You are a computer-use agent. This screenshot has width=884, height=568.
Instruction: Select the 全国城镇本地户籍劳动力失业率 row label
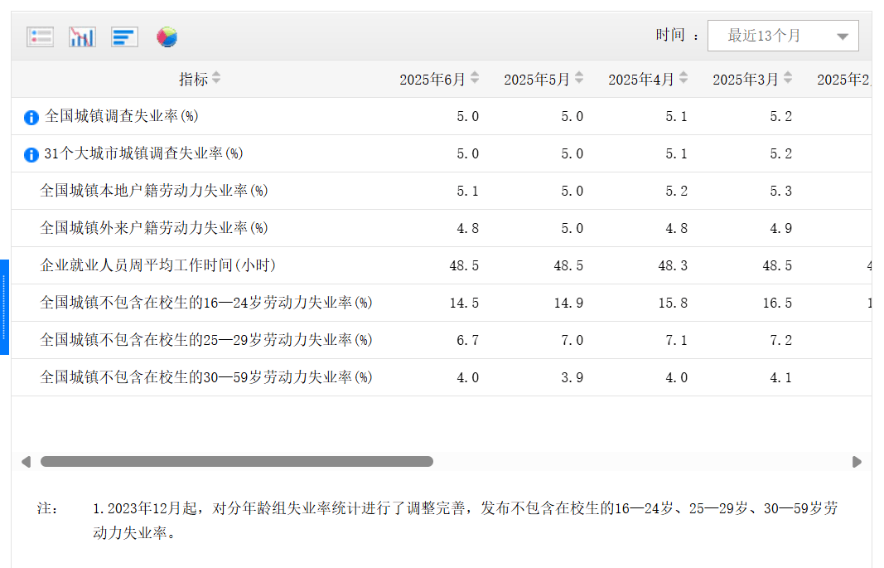tap(154, 191)
